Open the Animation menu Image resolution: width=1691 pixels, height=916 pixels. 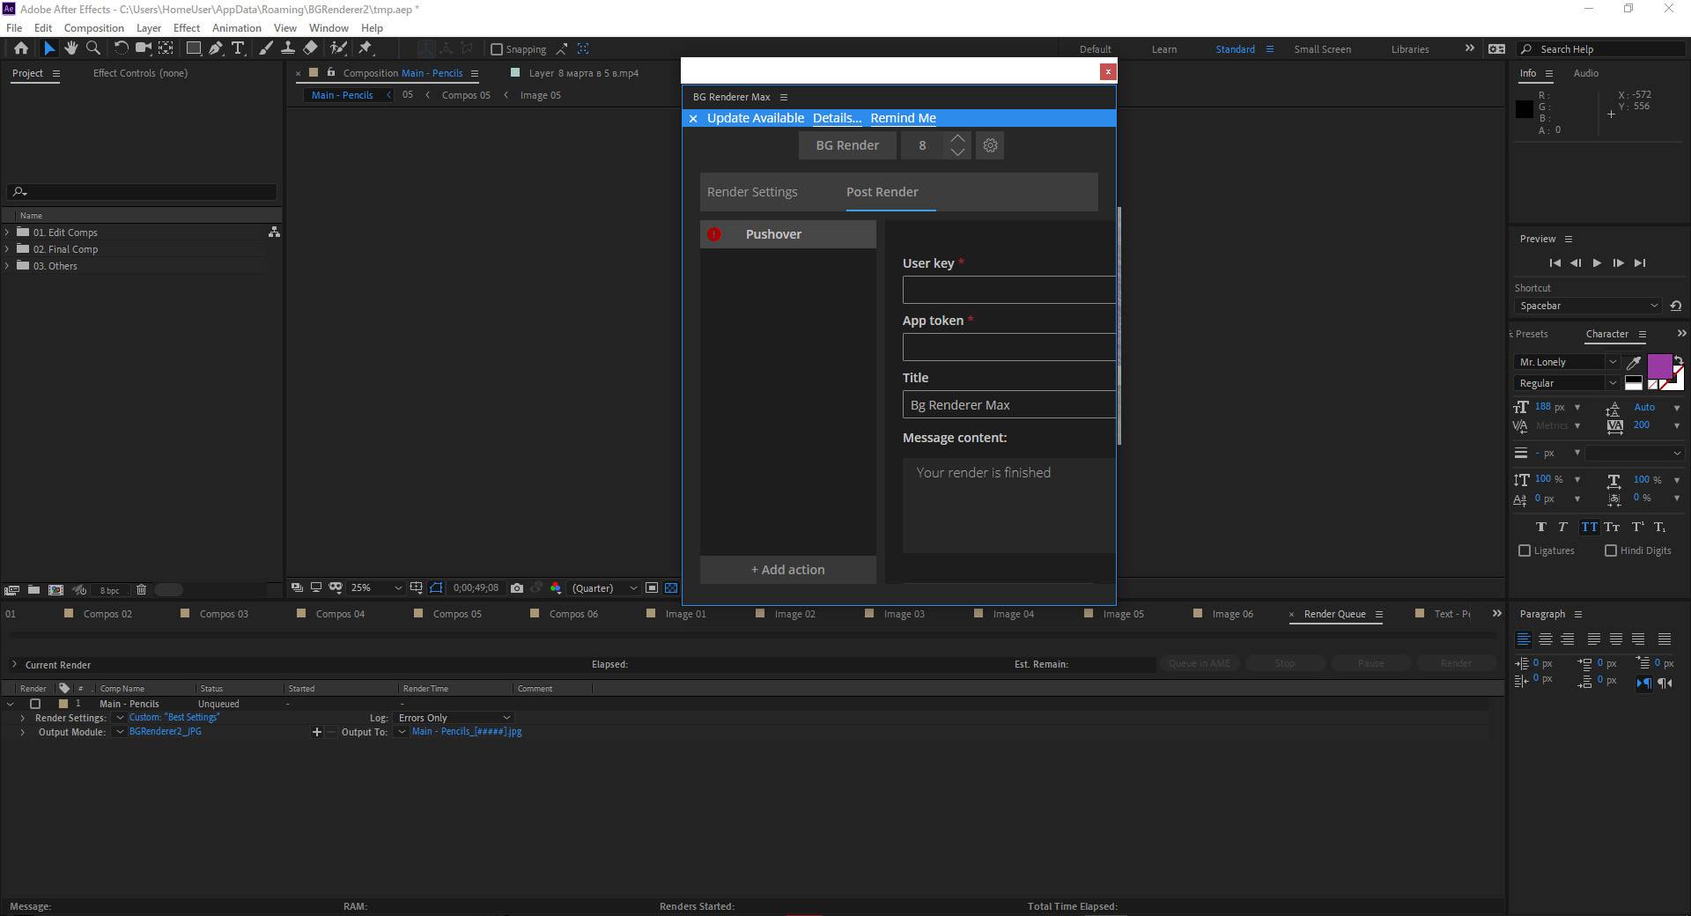coord(236,27)
